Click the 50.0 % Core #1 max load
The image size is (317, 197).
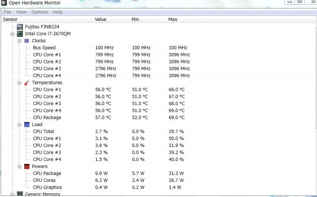pyautogui.click(x=176, y=139)
